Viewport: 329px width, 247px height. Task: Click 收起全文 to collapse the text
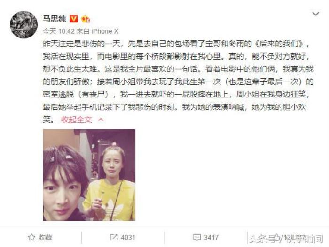[x=77, y=120]
